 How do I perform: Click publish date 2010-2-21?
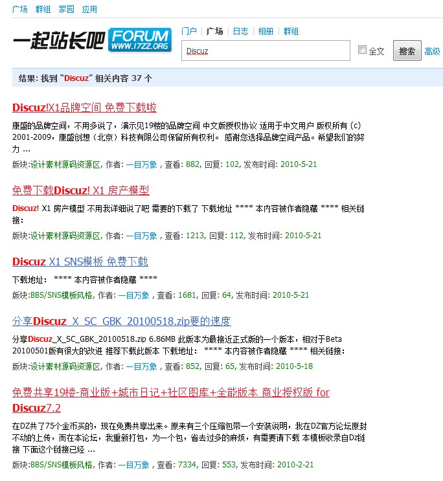coord(295,465)
